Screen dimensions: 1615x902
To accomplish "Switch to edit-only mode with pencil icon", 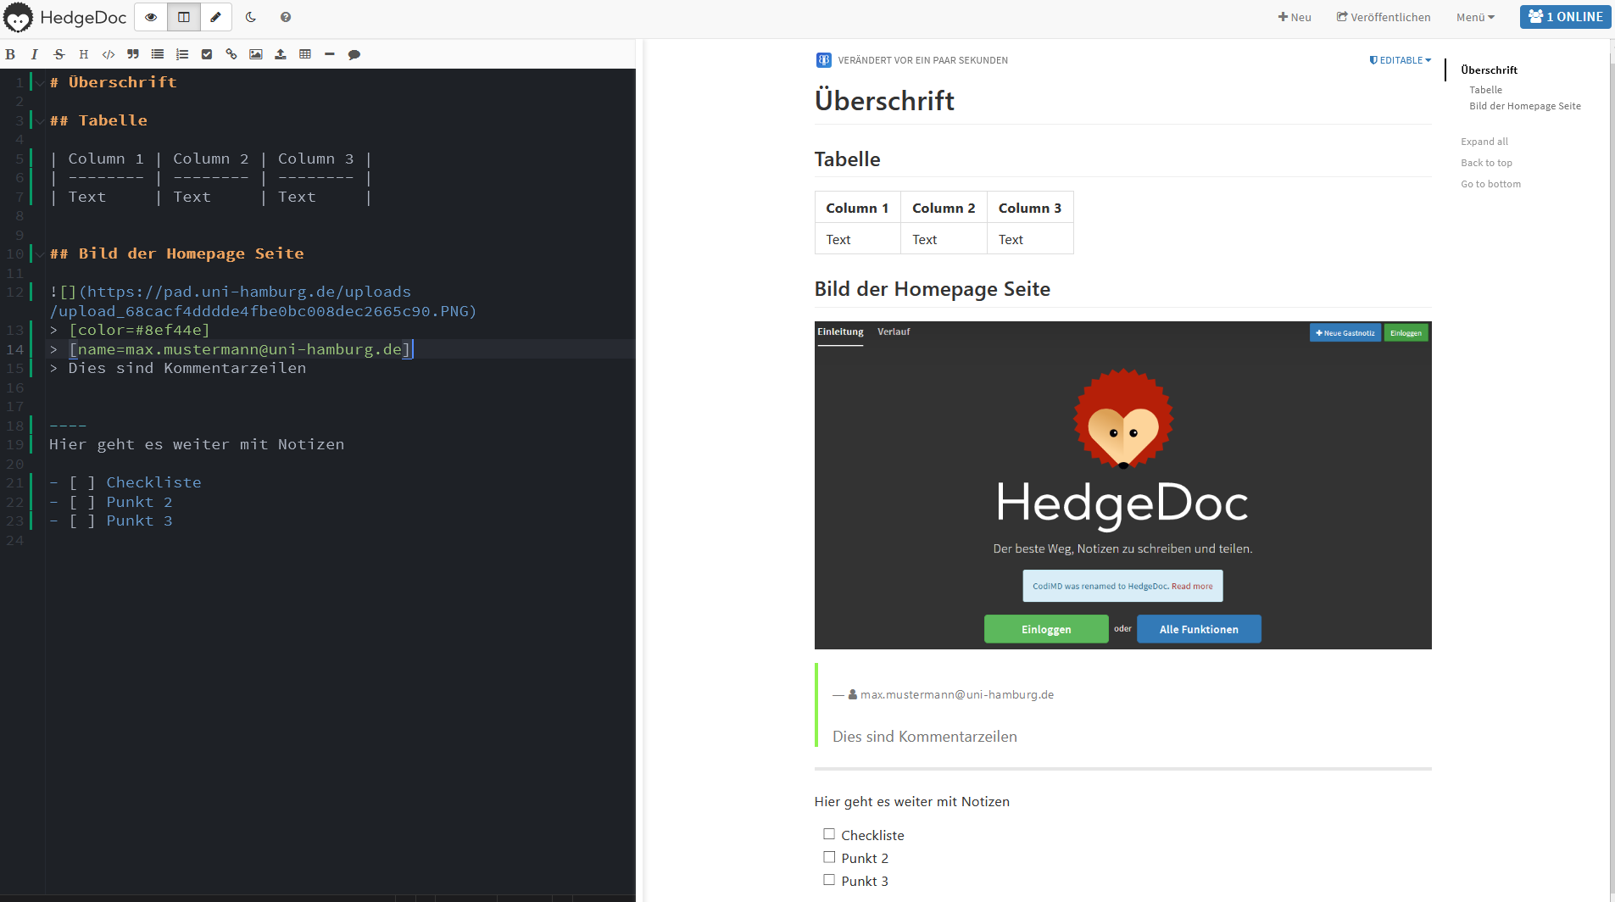I will click(216, 17).
